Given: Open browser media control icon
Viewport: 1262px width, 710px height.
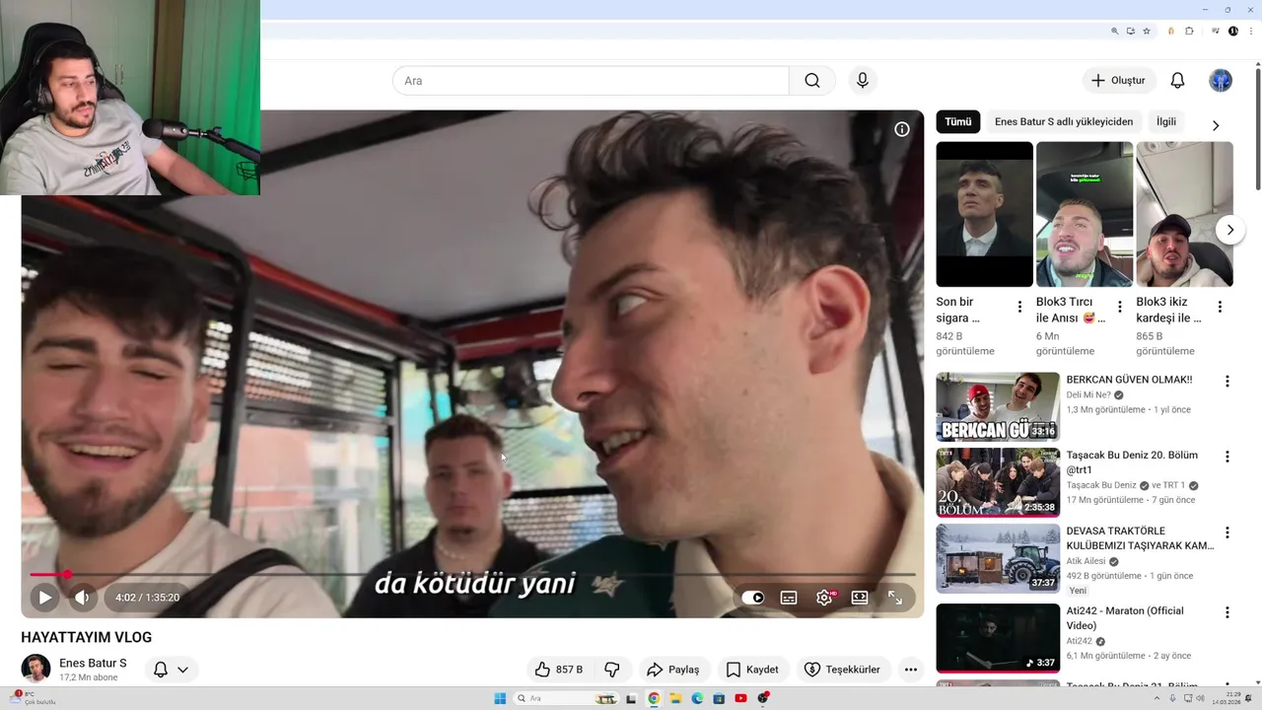Looking at the screenshot, I should point(1216,32).
